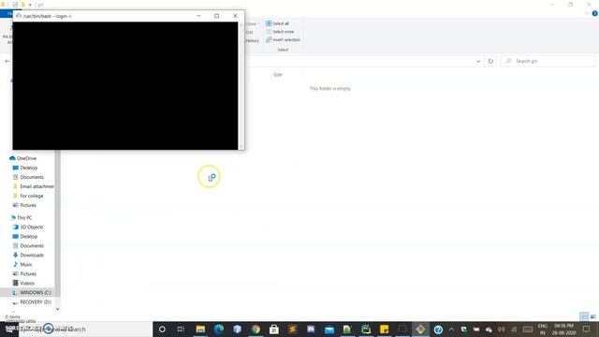Open Sticky Notes from taskbar

tap(385, 329)
